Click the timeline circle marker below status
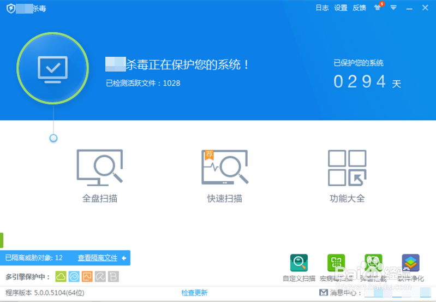This screenshot has width=436, height=302. pyautogui.click(x=53, y=138)
